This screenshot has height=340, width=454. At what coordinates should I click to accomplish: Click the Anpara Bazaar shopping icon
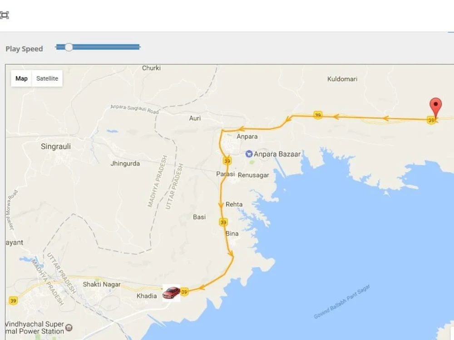pos(249,154)
